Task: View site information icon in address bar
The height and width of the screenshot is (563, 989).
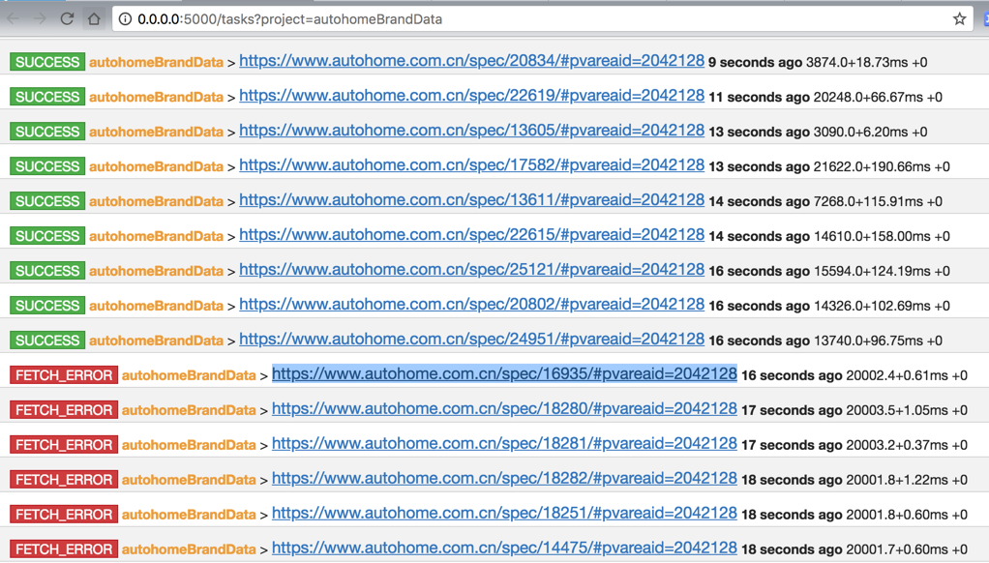Action: point(125,19)
